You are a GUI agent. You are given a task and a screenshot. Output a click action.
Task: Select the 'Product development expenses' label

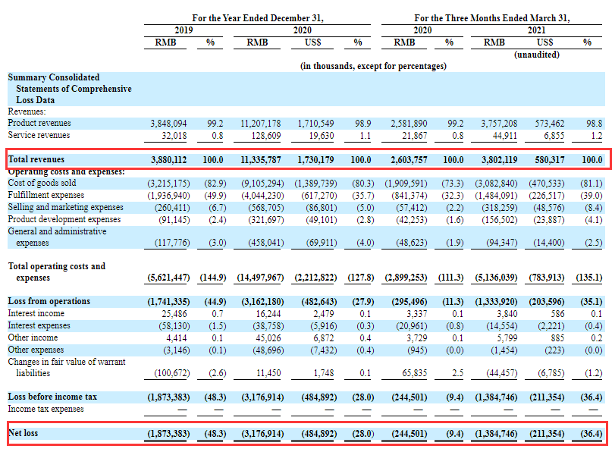64,219
